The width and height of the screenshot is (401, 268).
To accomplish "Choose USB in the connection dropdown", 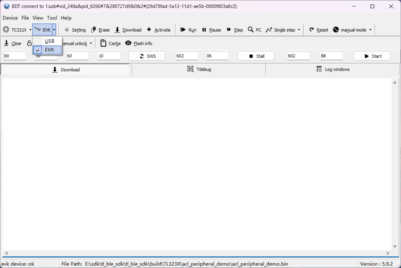I will tap(47, 41).
